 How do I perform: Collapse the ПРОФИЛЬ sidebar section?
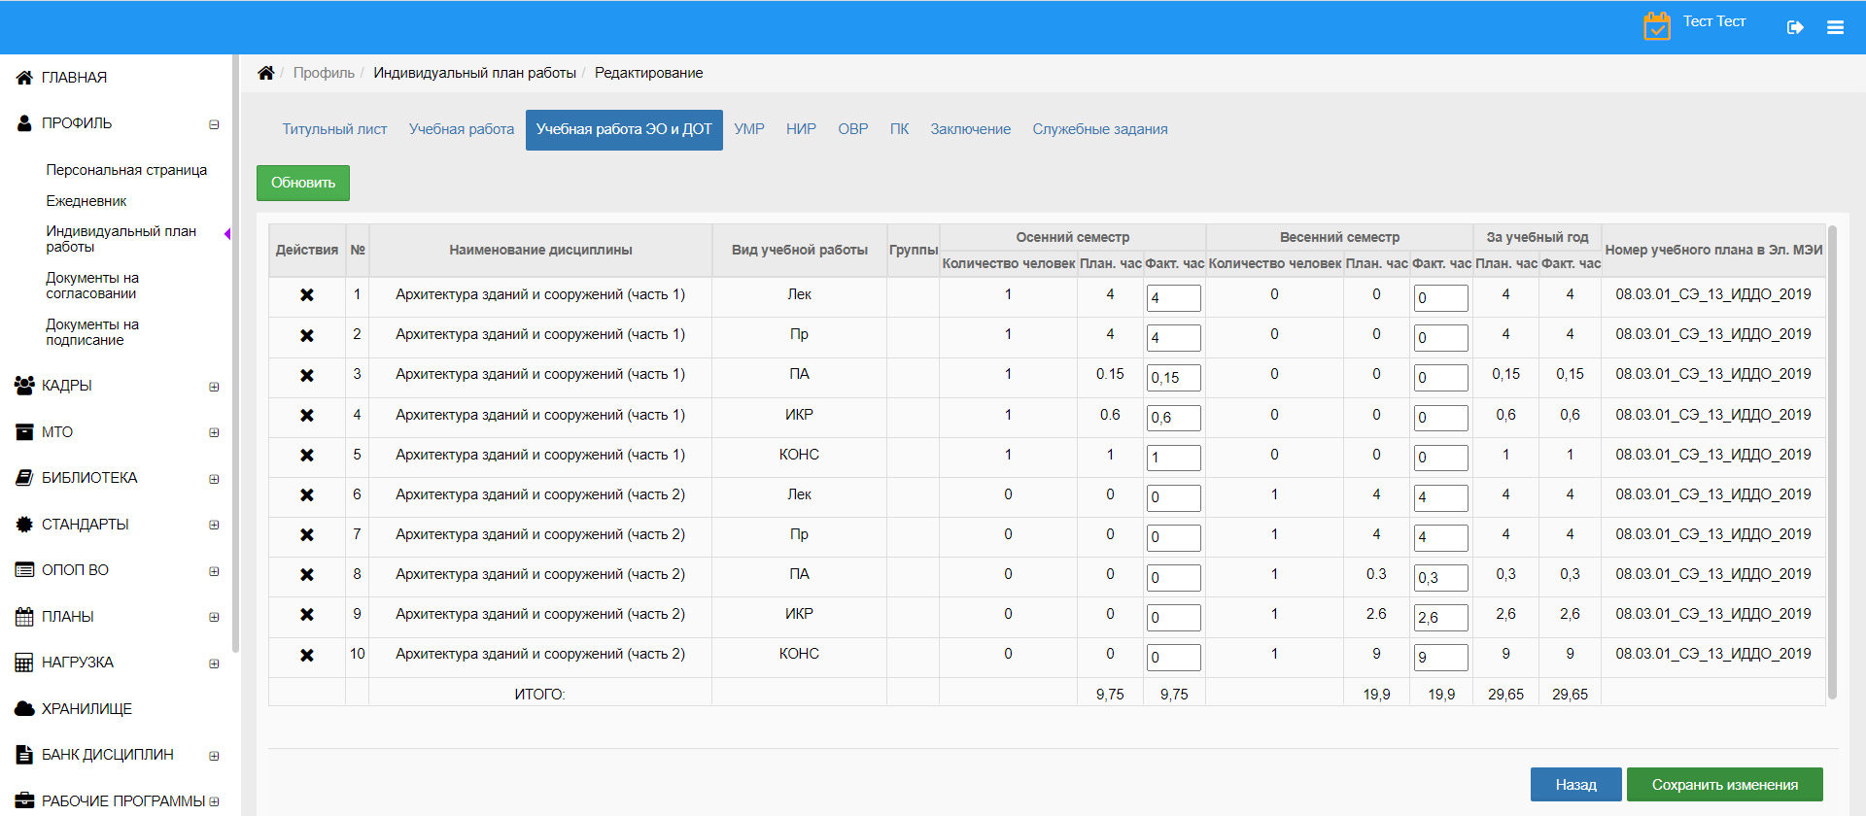[214, 124]
